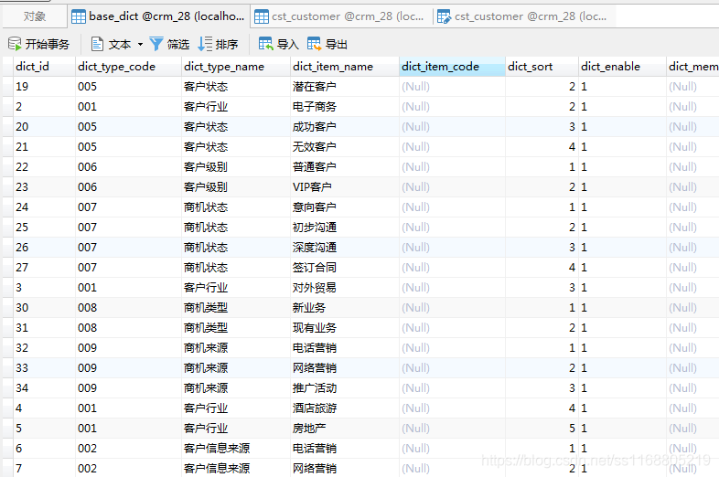Click the 筛选 button label

178,45
